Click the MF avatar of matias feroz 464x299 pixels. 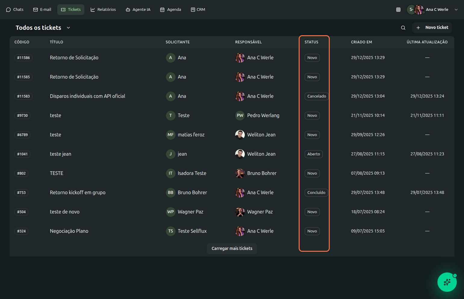click(x=170, y=135)
